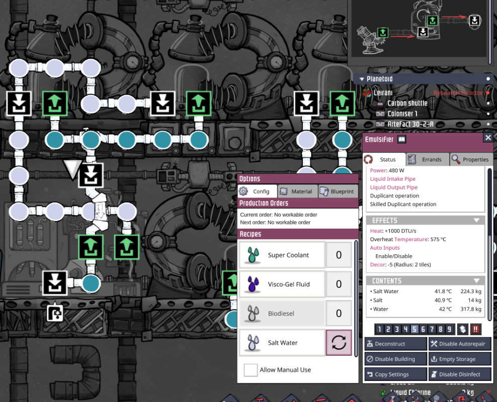
Task: Set building priority to 2
Action: (x=388, y=329)
